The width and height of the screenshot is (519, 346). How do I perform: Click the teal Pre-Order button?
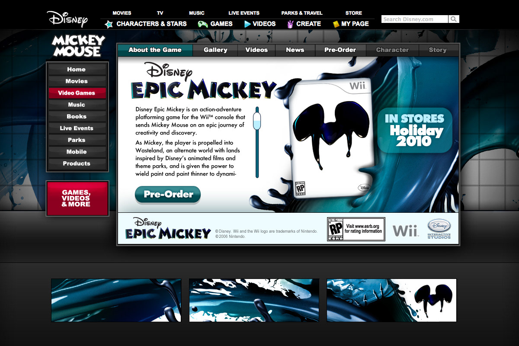[168, 195]
